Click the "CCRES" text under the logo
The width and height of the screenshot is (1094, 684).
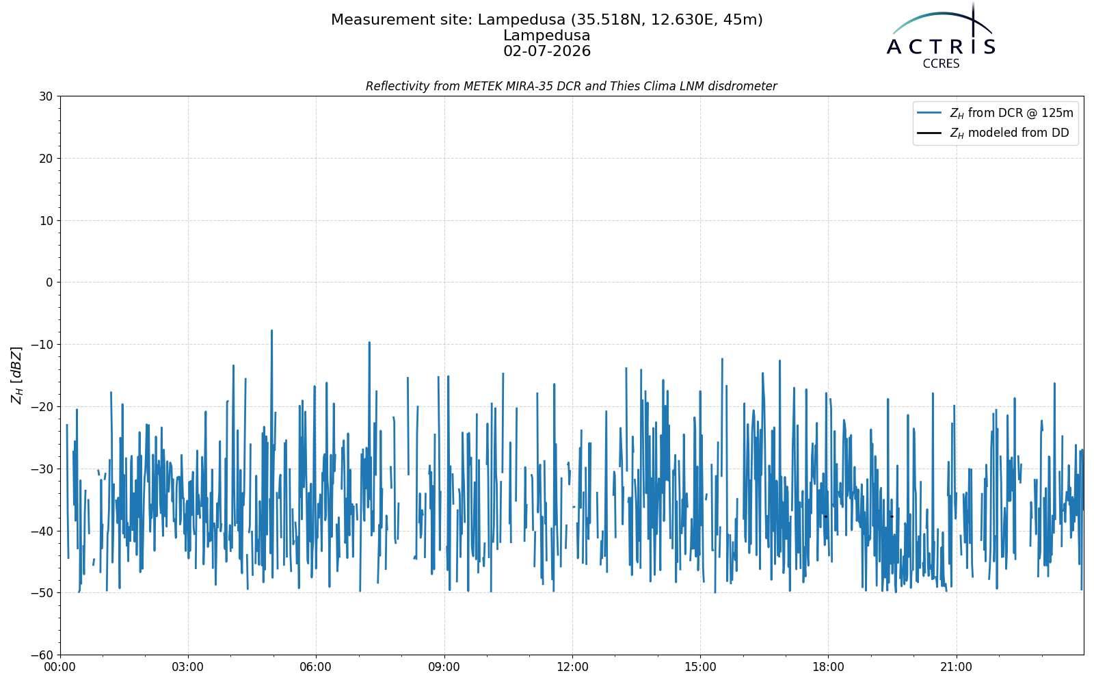[x=941, y=64]
